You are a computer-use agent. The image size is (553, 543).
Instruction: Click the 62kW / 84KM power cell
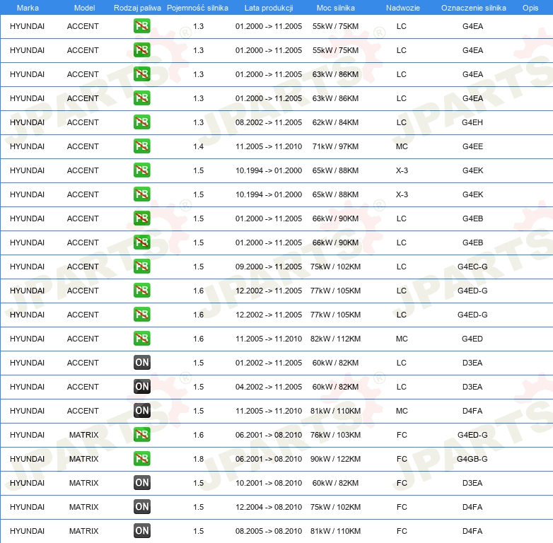(x=335, y=122)
